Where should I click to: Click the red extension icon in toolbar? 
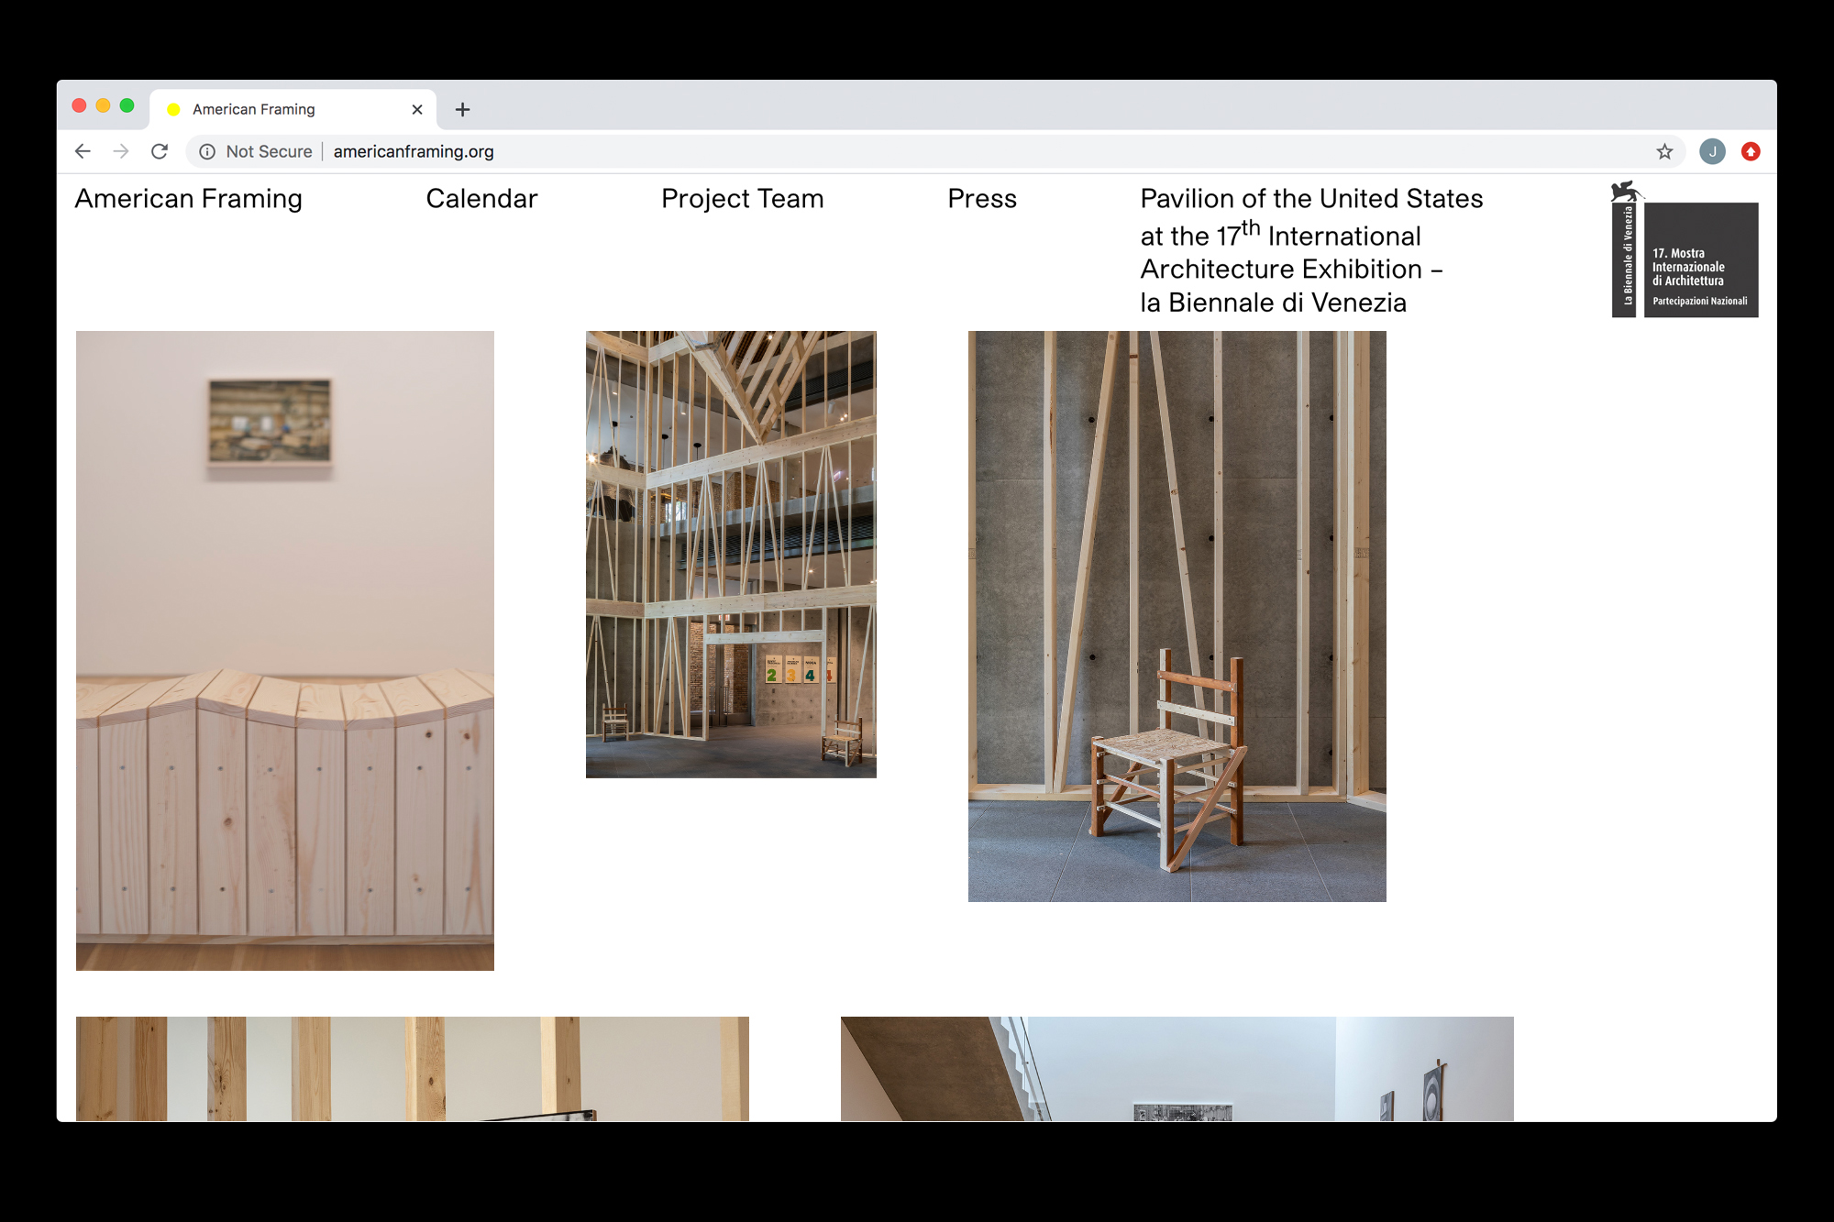(1751, 151)
